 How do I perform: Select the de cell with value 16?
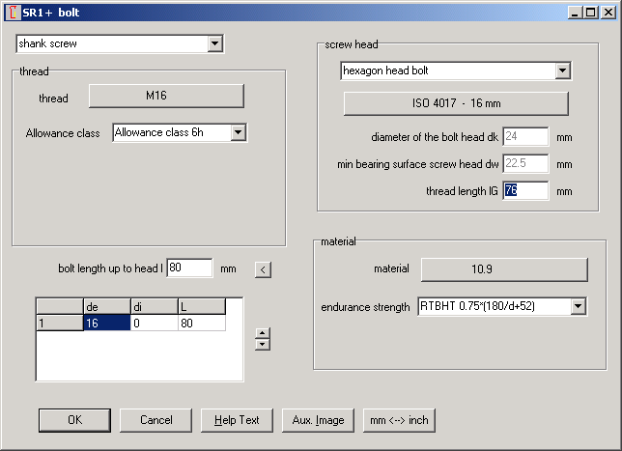tap(106, 324)
